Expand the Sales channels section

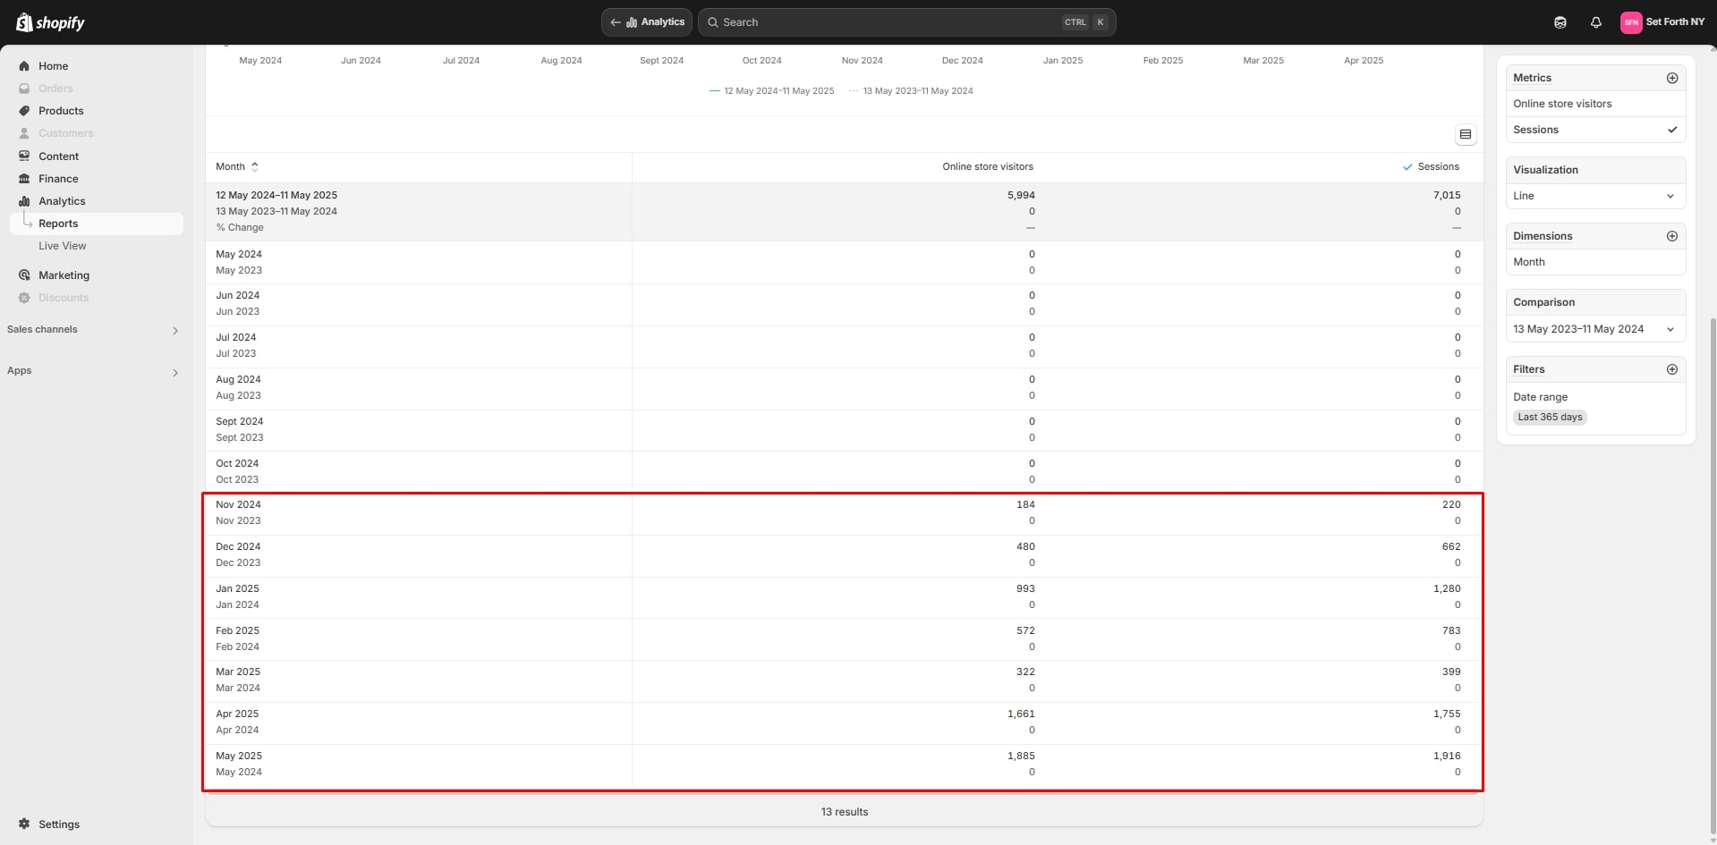click(x=174, y=331)
